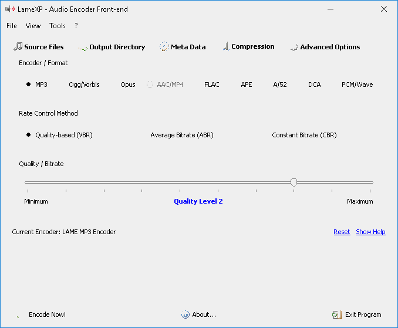Choose Constant Bitrate (CBR) mode
Viewport: 398px width, 328px height.
304,135
